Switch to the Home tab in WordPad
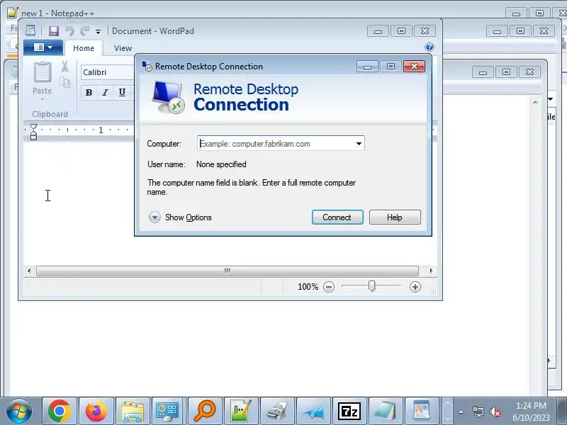This screenshot has width=567, height=425. pos(84,48)
